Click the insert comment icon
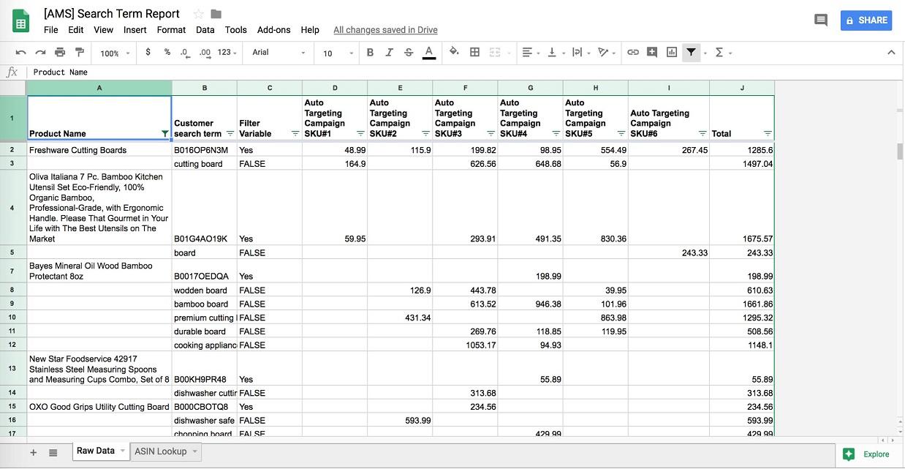Viewport: 905px width, 469px height. point(651,52)
